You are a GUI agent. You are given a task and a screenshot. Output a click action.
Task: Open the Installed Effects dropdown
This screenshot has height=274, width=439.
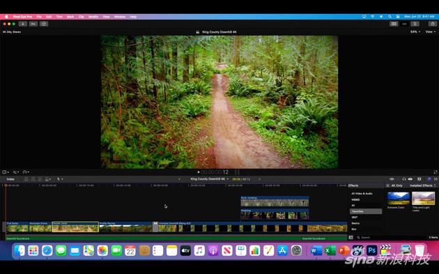pos(422,185)
